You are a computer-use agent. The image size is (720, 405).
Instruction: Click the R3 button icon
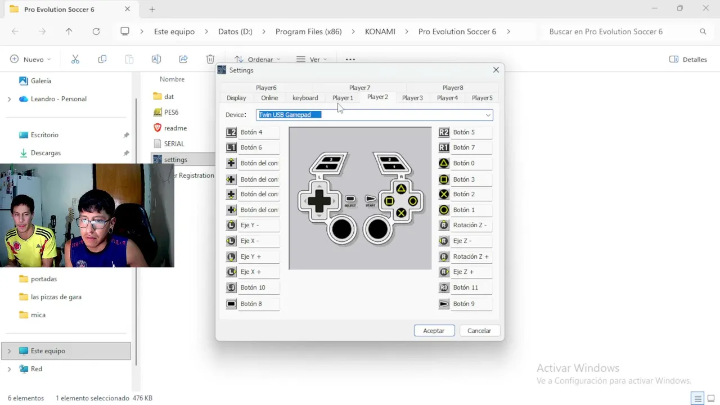click(444, 287)
